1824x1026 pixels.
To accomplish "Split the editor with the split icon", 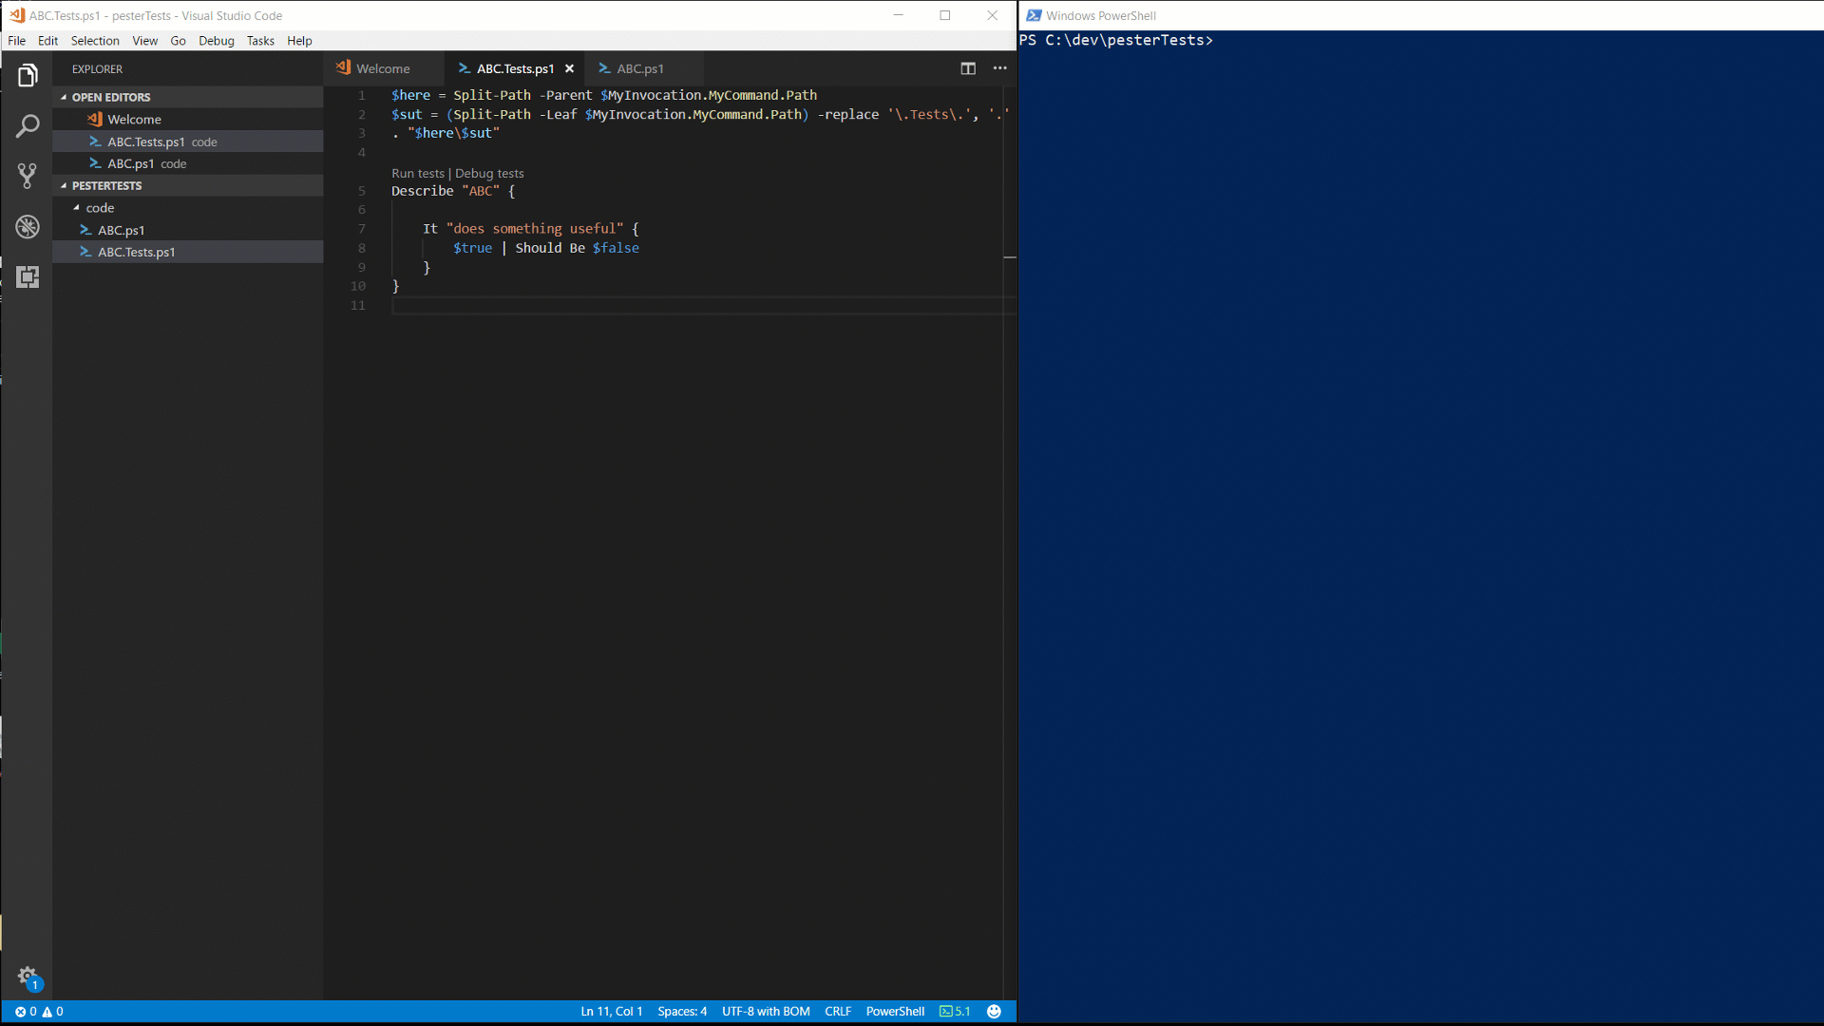I will 967,68.
